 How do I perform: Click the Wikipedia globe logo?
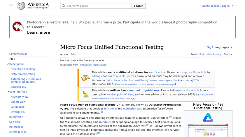(x=21, y=6)
